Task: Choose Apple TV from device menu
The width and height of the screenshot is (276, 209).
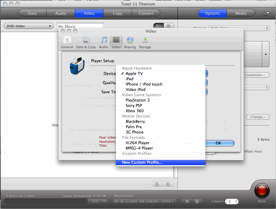Action: (x=161, y=73)
